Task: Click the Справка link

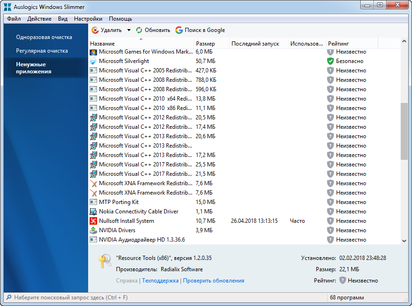Action: tap(127, 281)
